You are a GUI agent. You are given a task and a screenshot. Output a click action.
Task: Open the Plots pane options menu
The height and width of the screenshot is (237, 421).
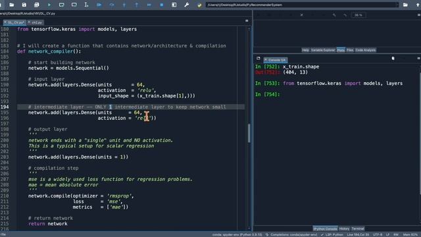pos(419,15)
